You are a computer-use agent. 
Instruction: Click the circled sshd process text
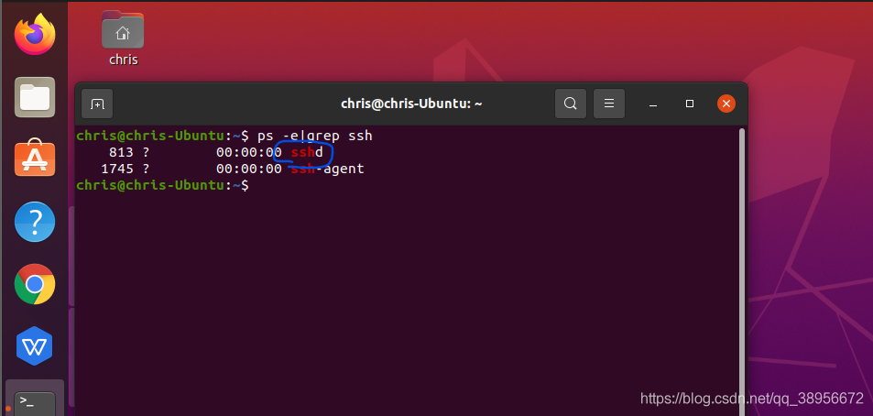coord(307,152)
